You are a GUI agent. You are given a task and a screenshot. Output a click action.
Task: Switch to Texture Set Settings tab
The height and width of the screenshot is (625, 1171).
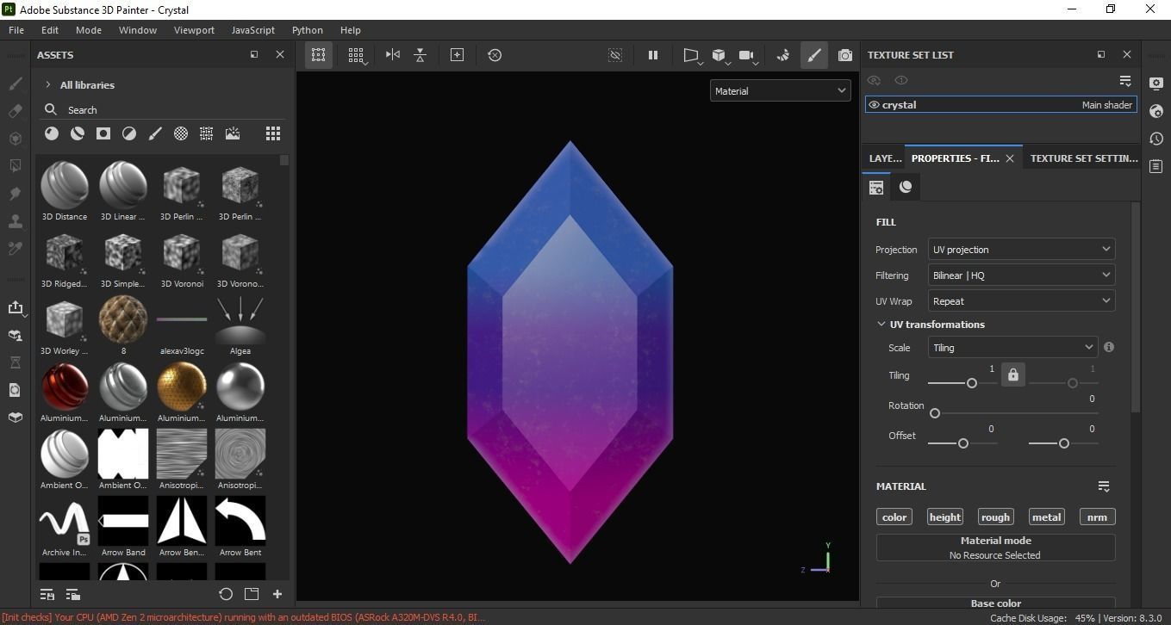click(x=1084, y=158)
